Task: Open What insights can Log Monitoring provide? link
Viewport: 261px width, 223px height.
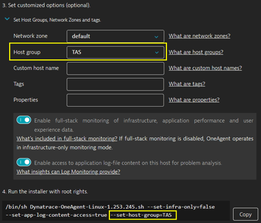Action: tap(68, 172)
